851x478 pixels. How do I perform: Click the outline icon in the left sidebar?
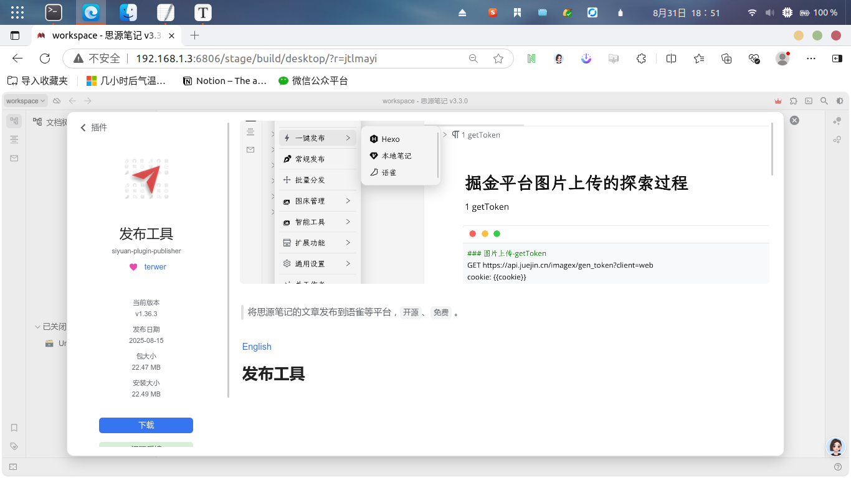click(x=14, y=139)
